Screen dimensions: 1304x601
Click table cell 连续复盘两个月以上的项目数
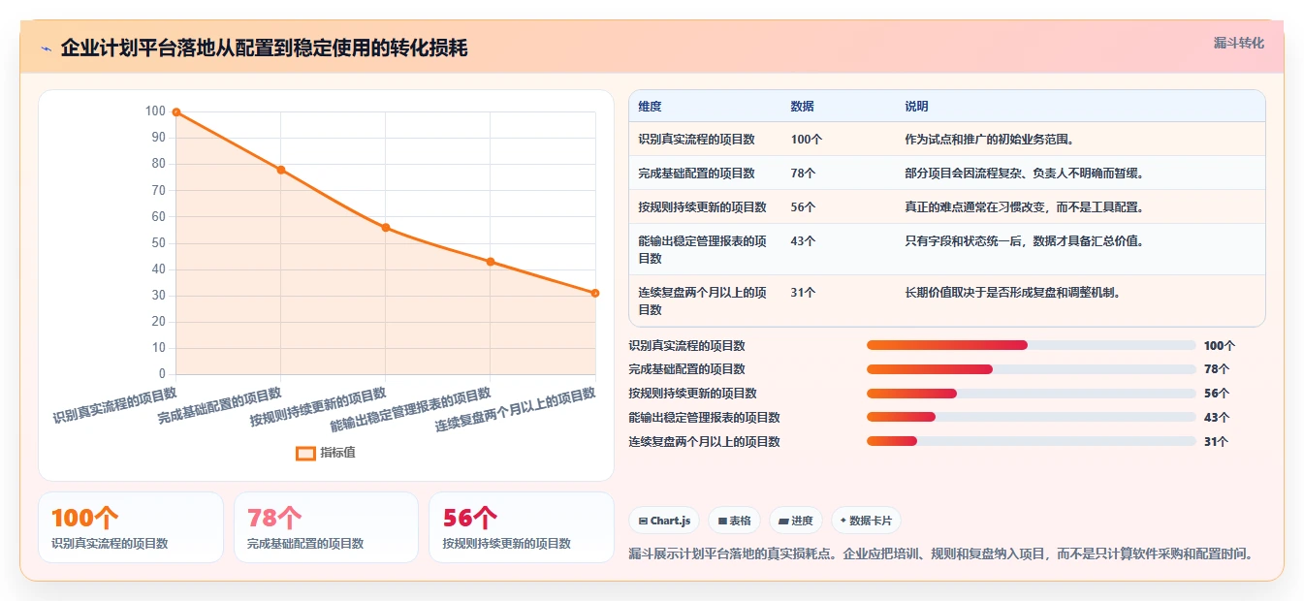coord(702,301)
